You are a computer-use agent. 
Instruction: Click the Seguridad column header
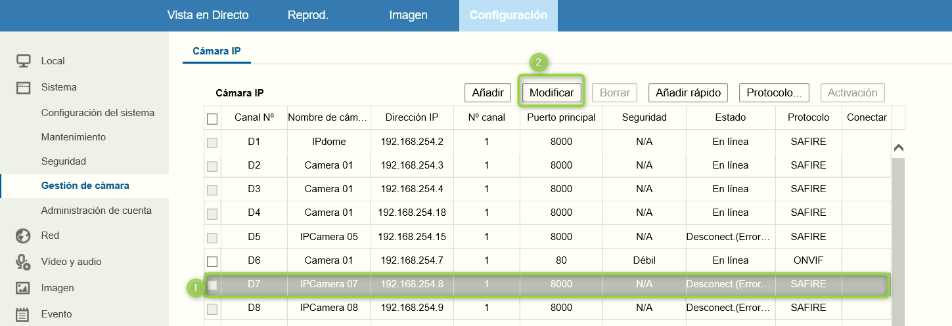[645, 117]
